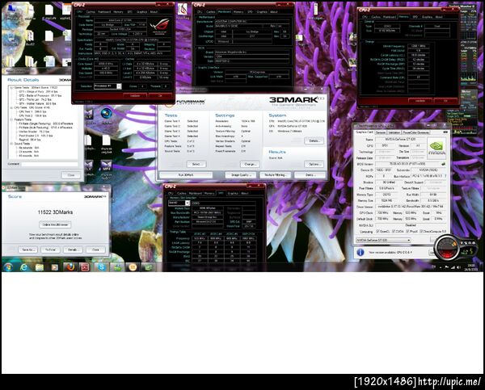Viewport: 485px width, 390px height.
Task: Click the Change... button under Settings
Action: [x=250, y=164]
